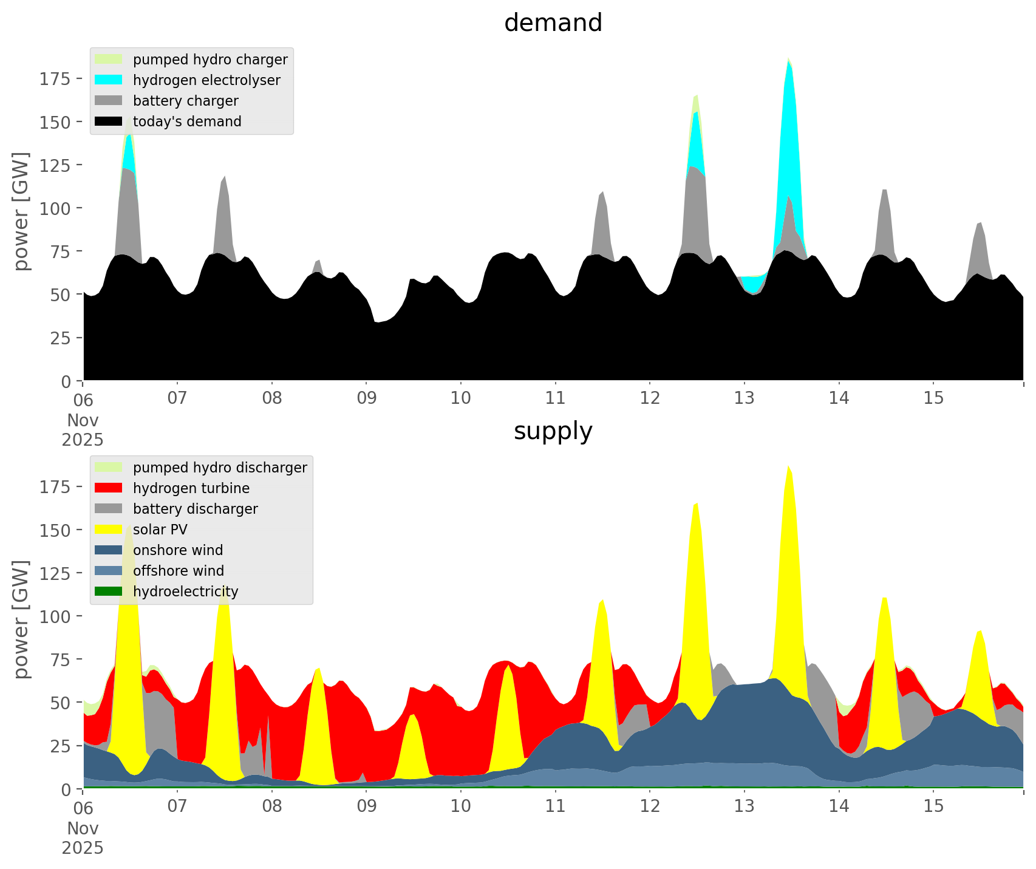Click the 175 tick on demand y-axis
This screenshot has height=869, width=1036.
pyautogui.click(x=55, y=79)
